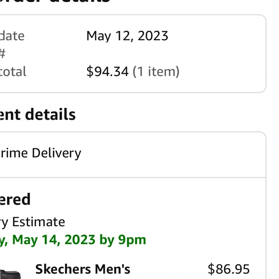This screenshot has height=279, width=279.
Task: Click the Order details page heading
Action: point(56,1)
